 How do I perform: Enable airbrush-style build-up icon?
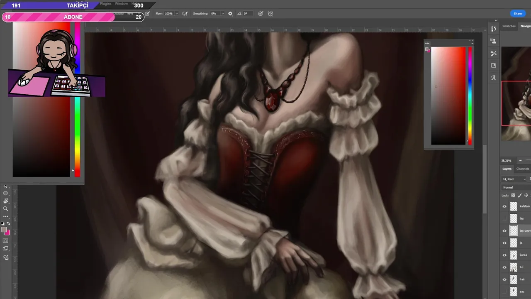185,14
